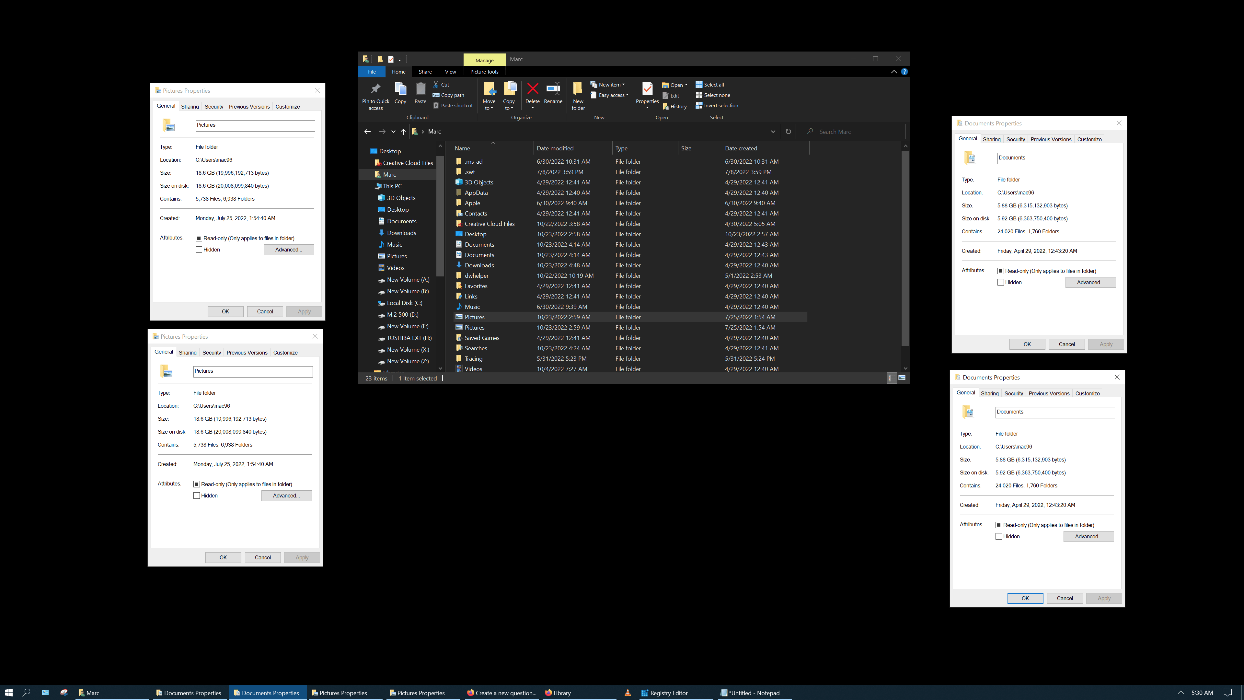Click folder name field in active Documents Properties
The width and height of the screenshot is (1244, 700).
(x=1055, y=412)
